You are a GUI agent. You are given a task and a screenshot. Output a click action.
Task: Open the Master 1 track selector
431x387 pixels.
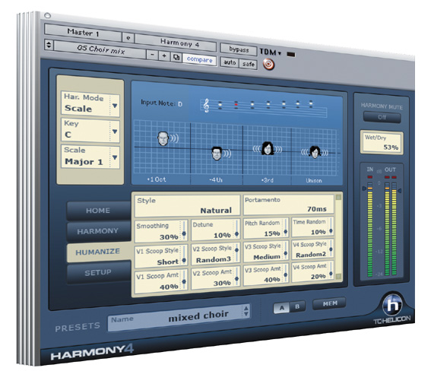click(x=83, y=33)
